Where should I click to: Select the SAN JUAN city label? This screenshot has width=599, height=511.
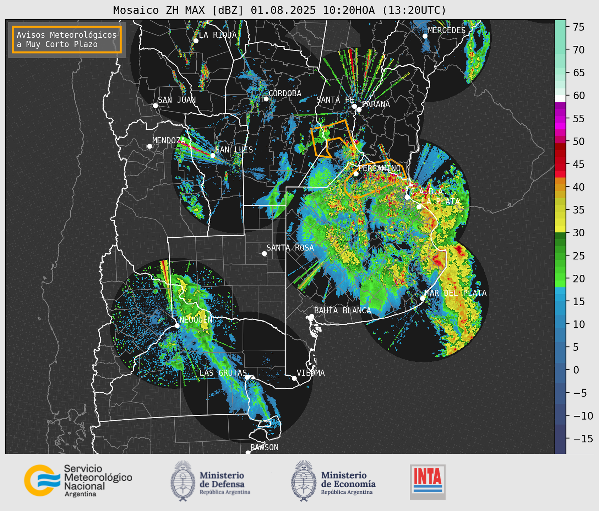coord(176,100)
